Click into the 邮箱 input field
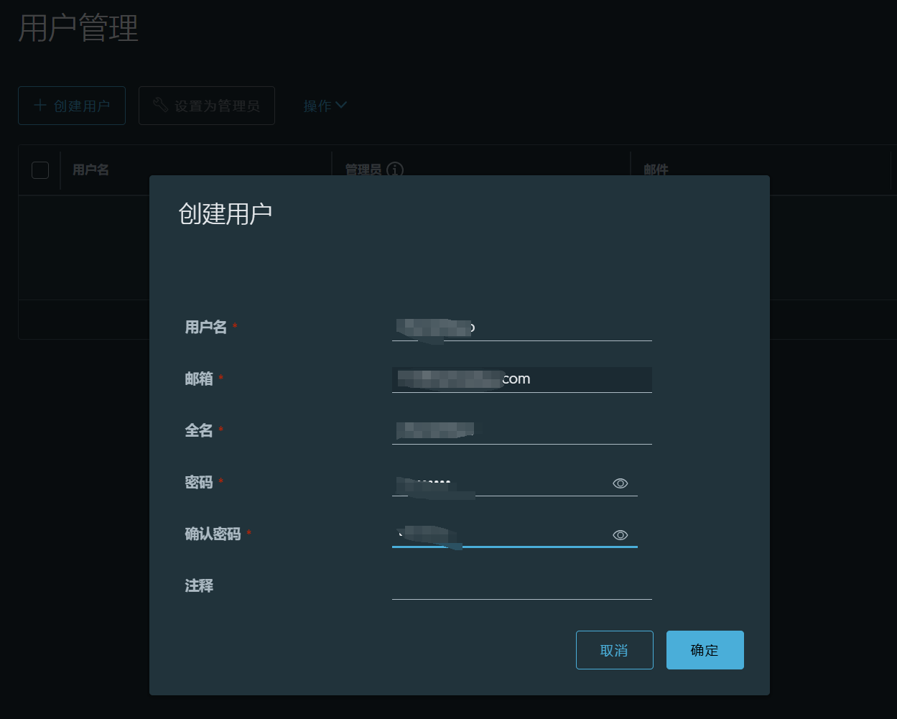The width and height of the screenshot is (897, 719). [x=521, y=379]
